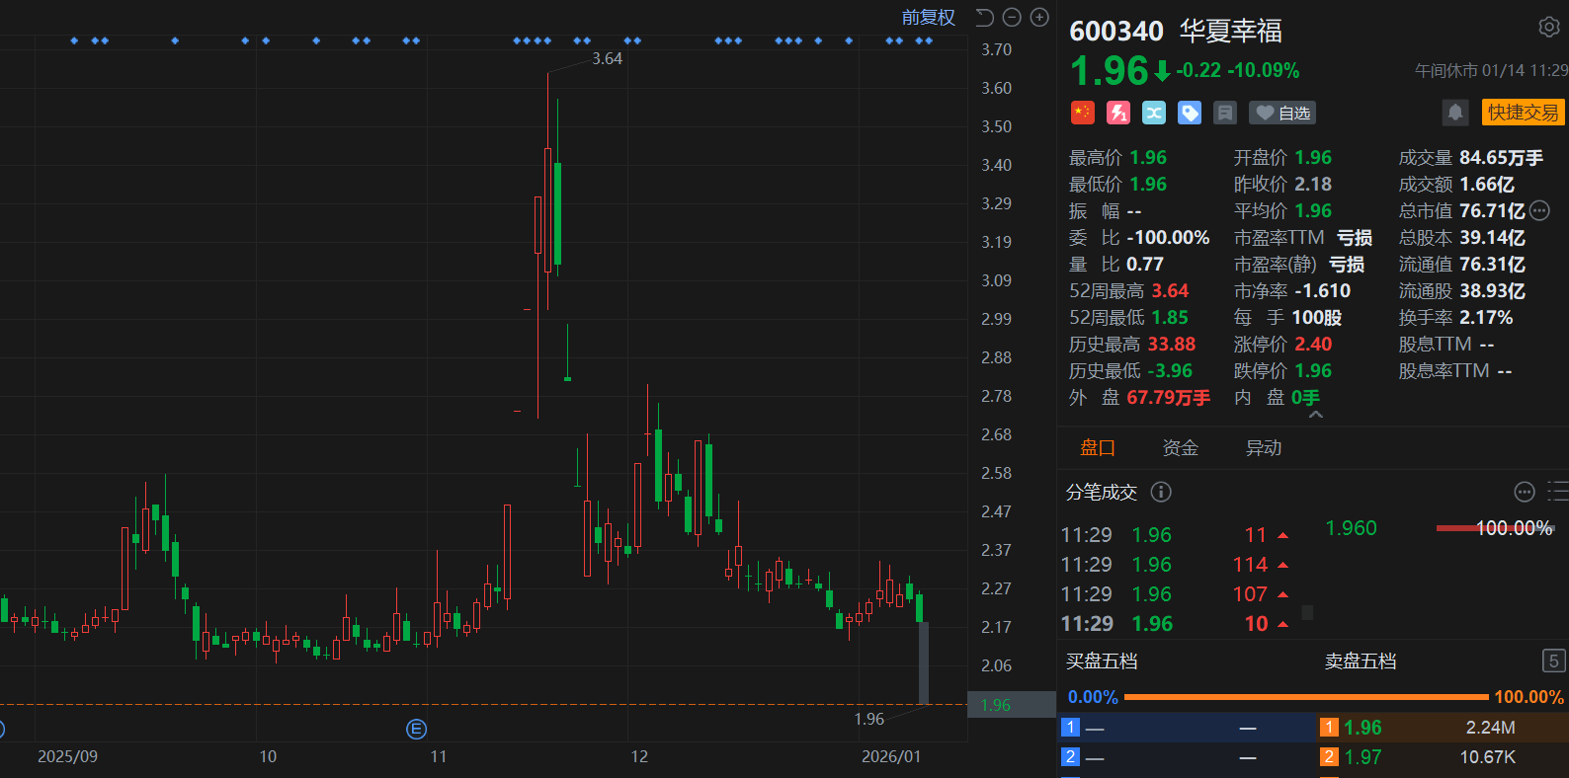
Task: Click the China flag market icon
Action: [x=1083, y=113]
